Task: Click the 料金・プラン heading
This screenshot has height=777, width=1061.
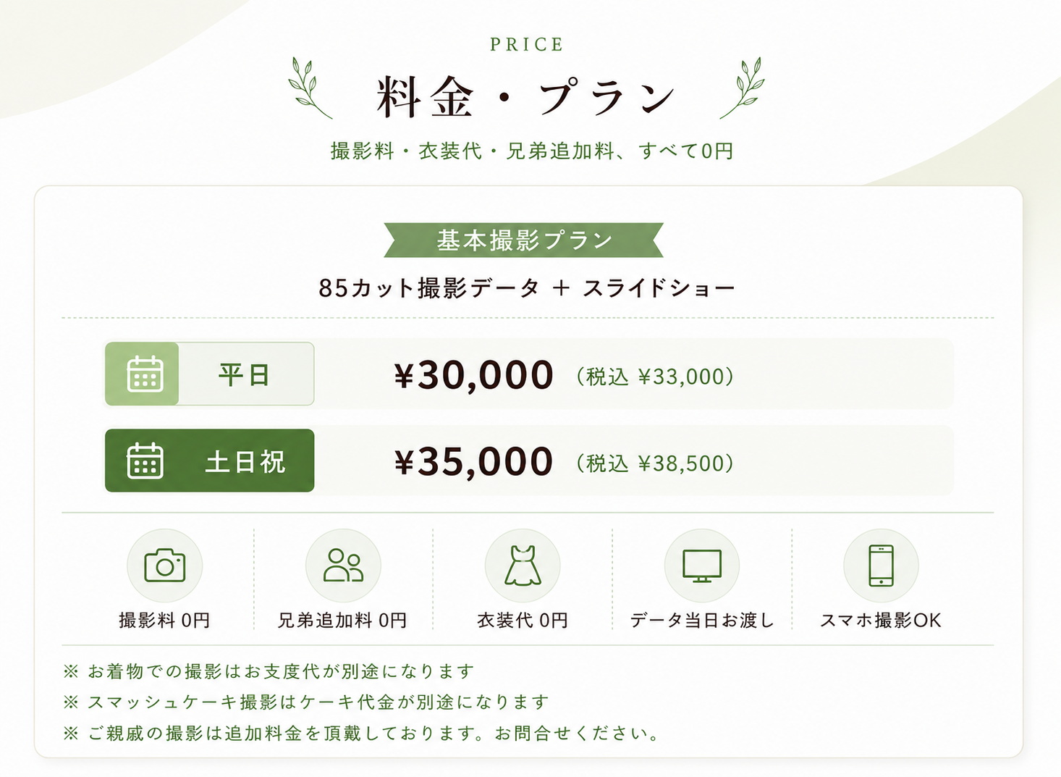Action: [x=526, y=98]
